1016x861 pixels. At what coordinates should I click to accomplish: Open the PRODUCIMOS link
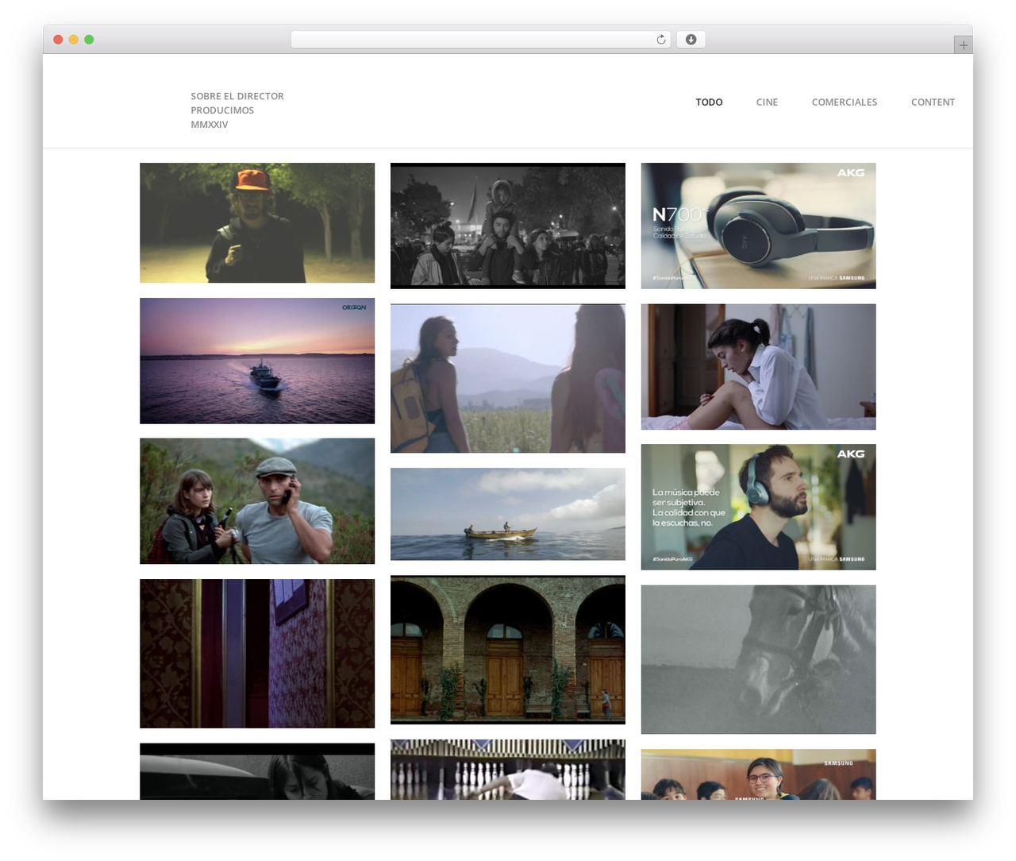222,110
